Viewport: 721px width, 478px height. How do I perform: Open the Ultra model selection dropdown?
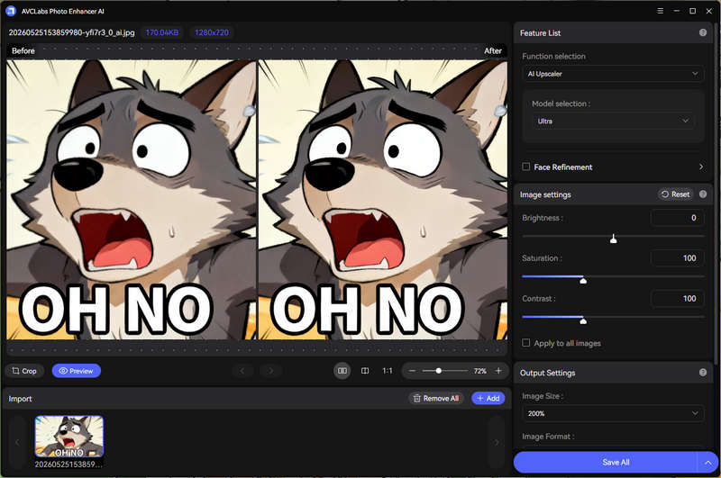click(614, 121)
